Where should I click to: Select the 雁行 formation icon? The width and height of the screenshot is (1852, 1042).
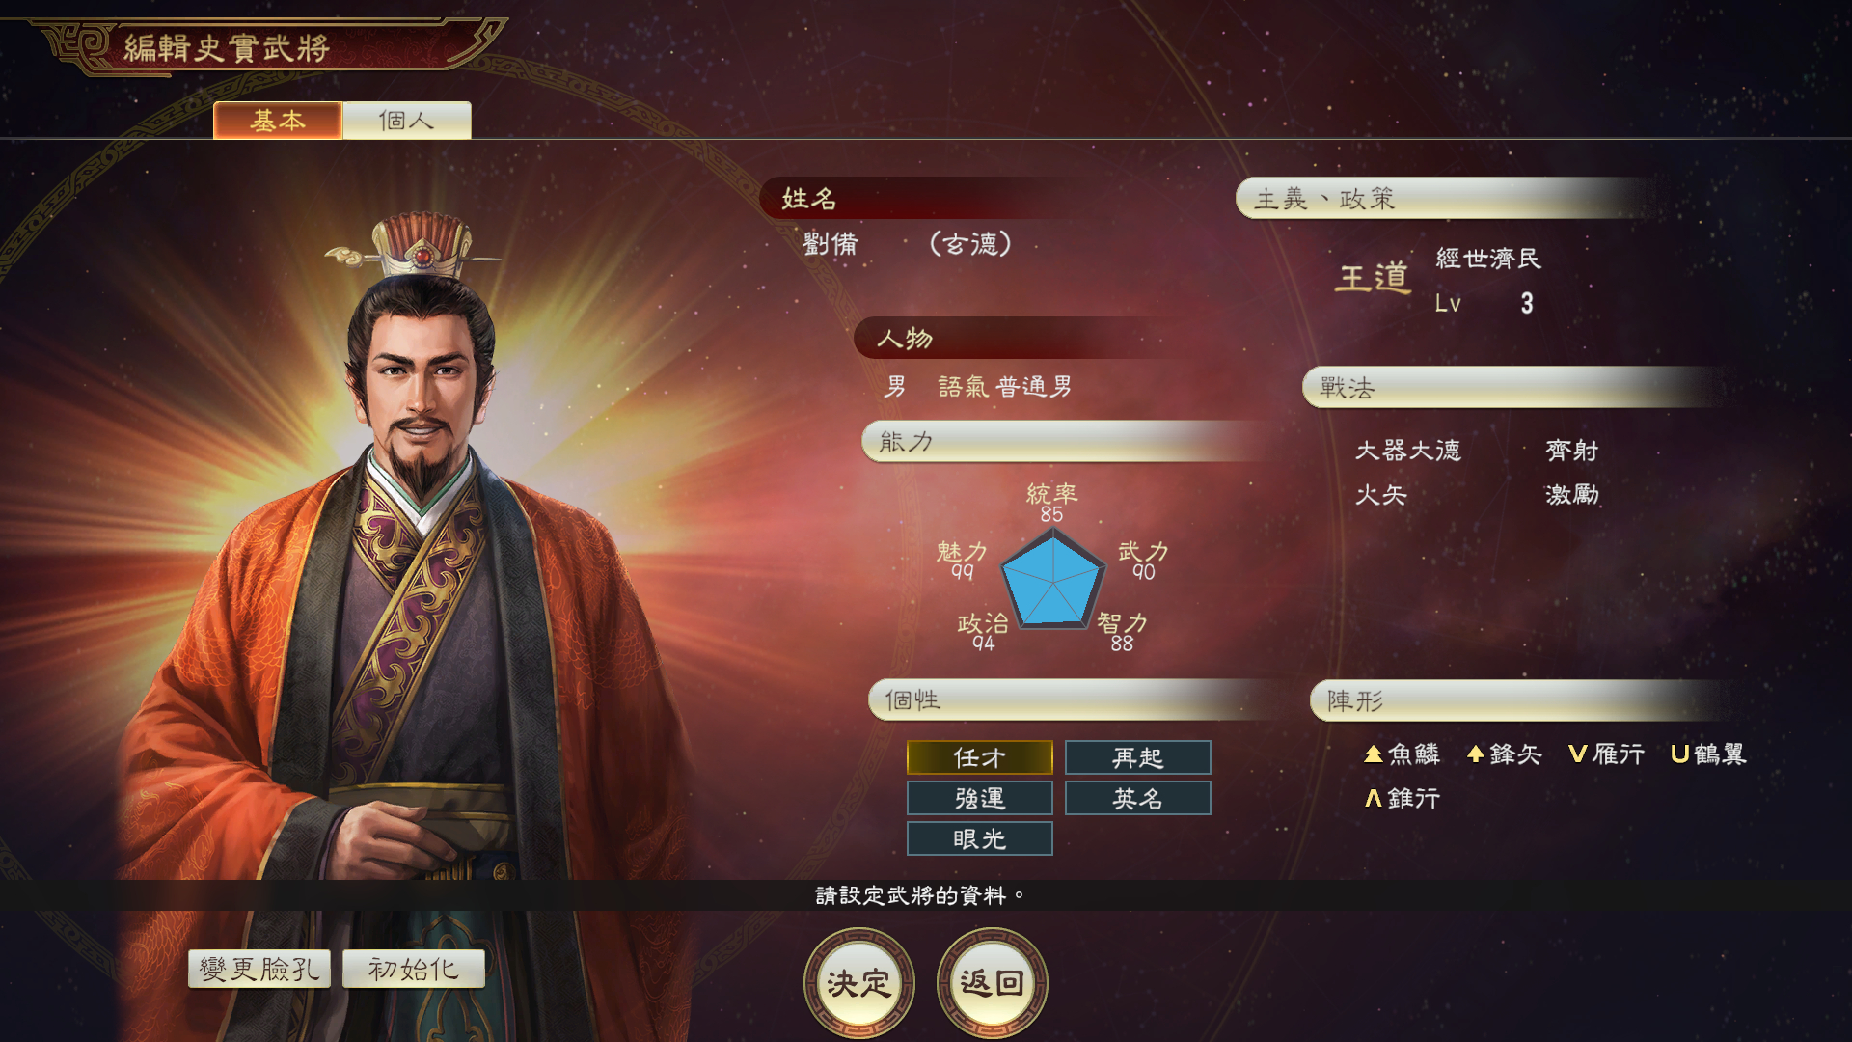pyautogui.click(x=1578, y=754)
